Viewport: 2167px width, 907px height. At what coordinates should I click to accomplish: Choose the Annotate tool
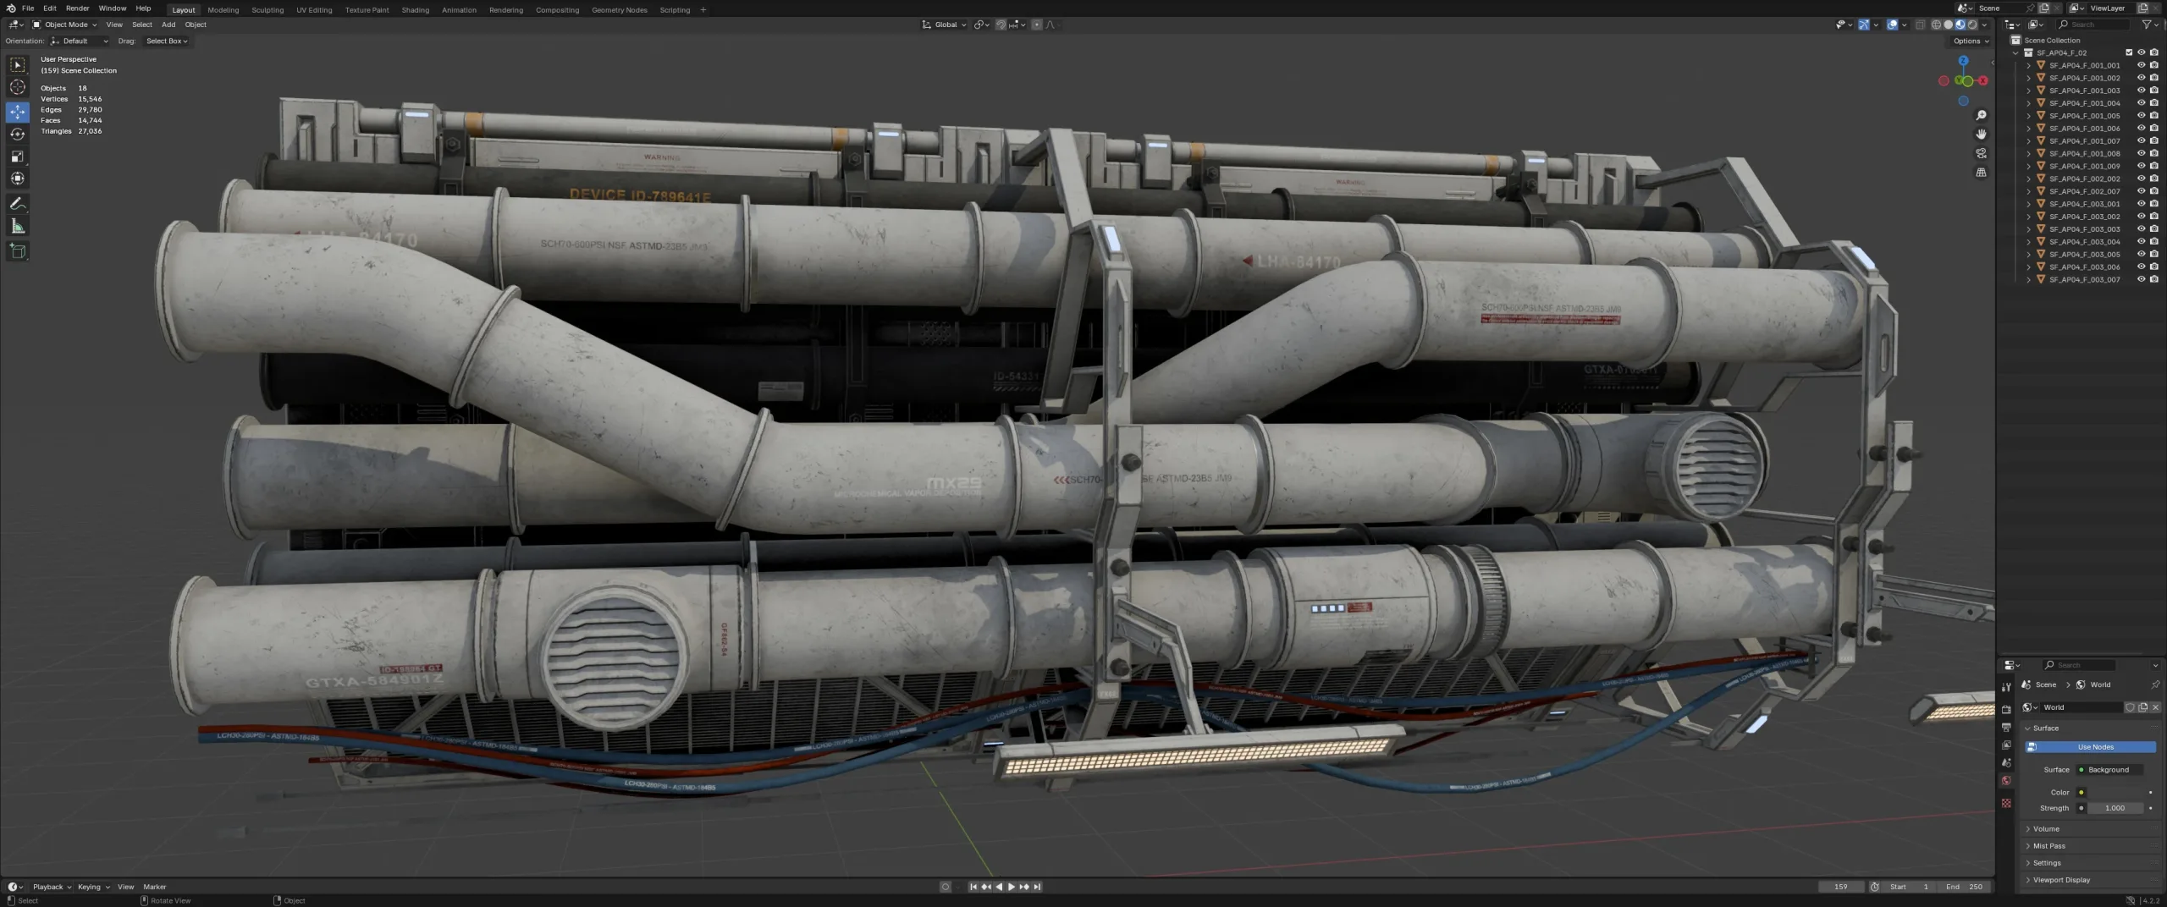tap(17, 204)
